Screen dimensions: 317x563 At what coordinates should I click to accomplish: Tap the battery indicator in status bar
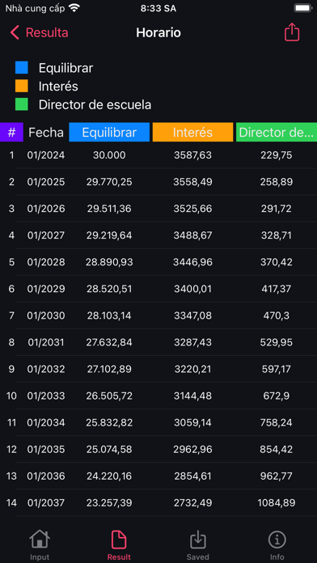(302, 8)
